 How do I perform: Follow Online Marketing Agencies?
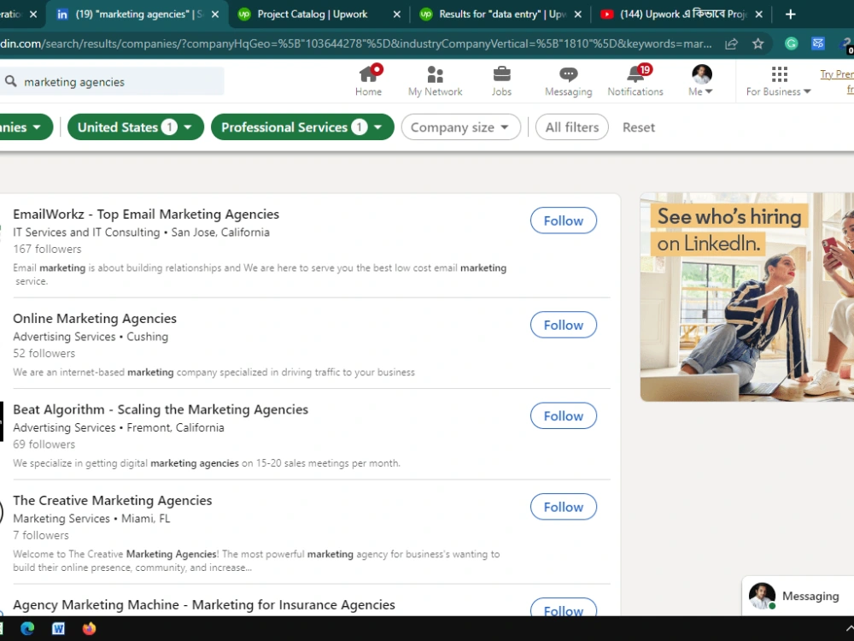click(x=563, y=325)
